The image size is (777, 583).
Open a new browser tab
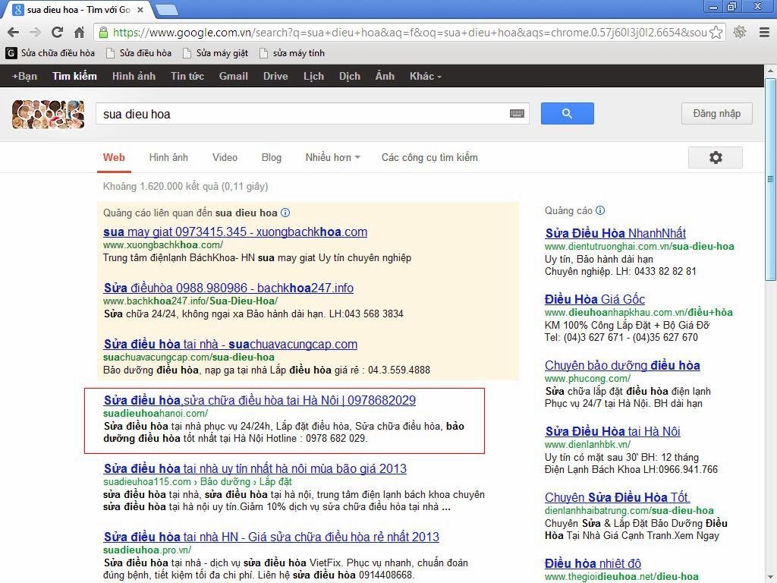(166, 9)
